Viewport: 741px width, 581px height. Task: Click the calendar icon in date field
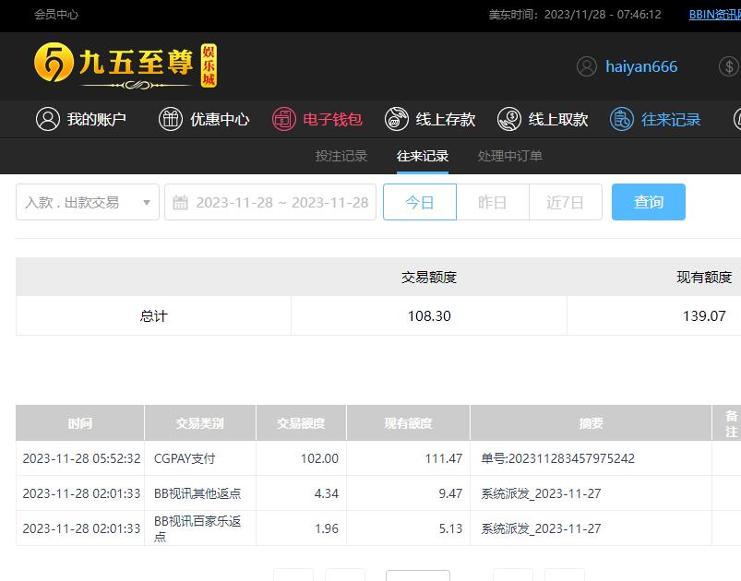point(180,203)
